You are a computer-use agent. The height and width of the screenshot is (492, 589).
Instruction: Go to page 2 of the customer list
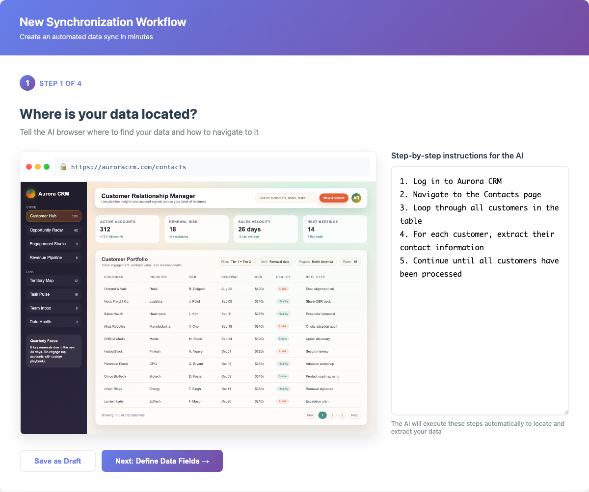(x=332, y=415)
